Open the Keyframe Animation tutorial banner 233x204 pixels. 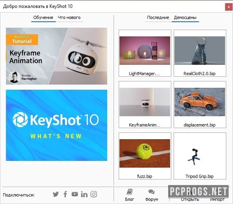57,56
